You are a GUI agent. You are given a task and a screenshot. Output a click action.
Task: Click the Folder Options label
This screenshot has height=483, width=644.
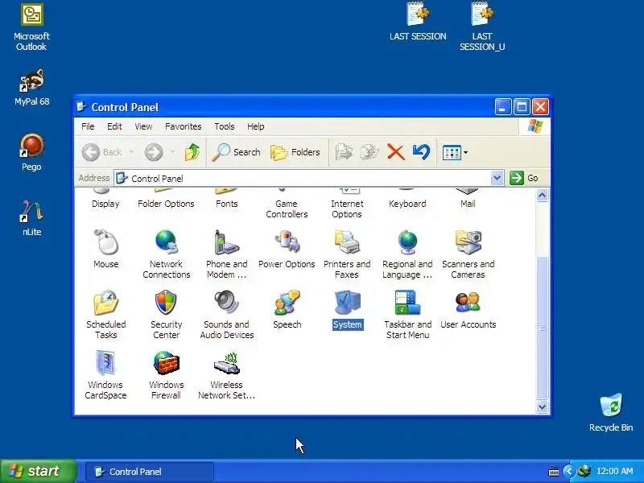tap(166, 204)
